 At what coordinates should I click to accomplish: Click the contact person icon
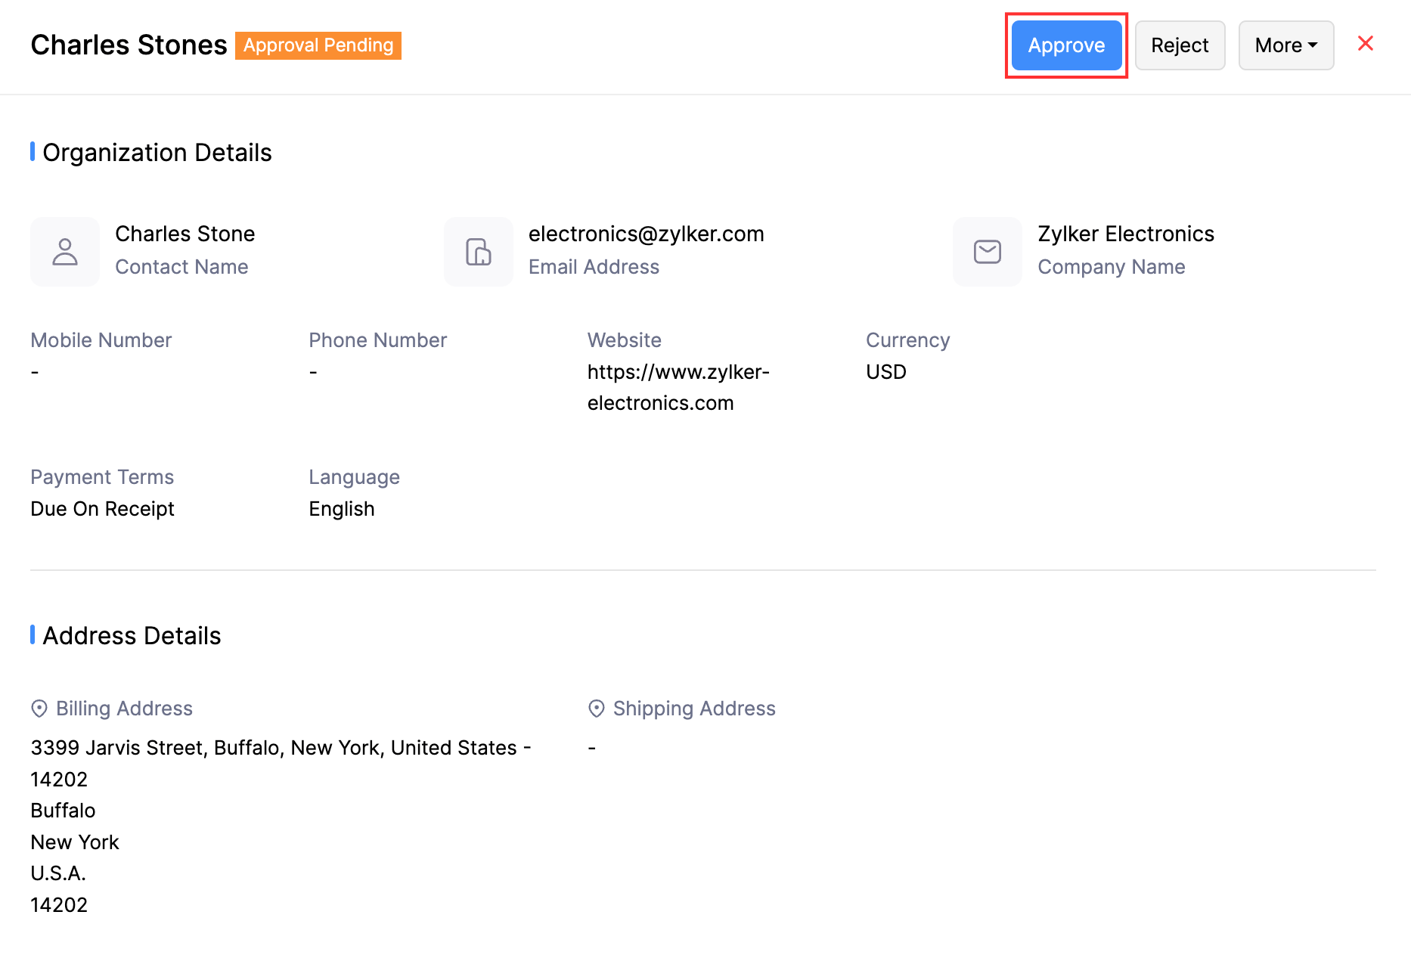(64, 251)
